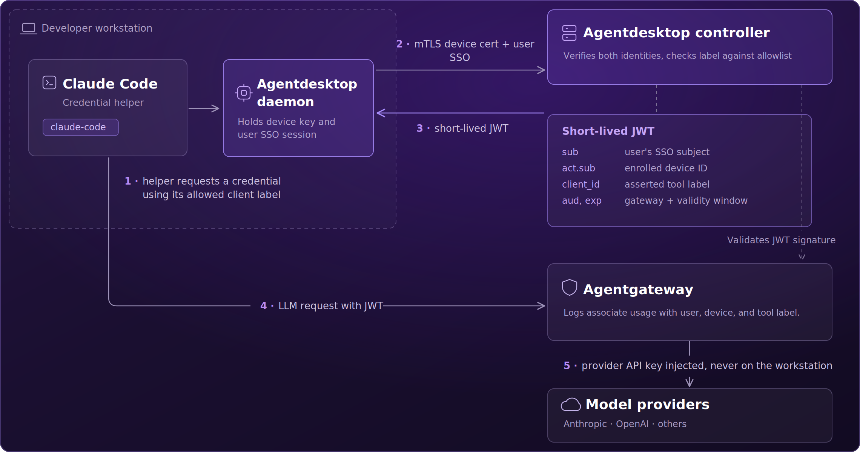Click the Credential helper subtitle
Viewport: 860px width, 452px height.
point(103,102)
